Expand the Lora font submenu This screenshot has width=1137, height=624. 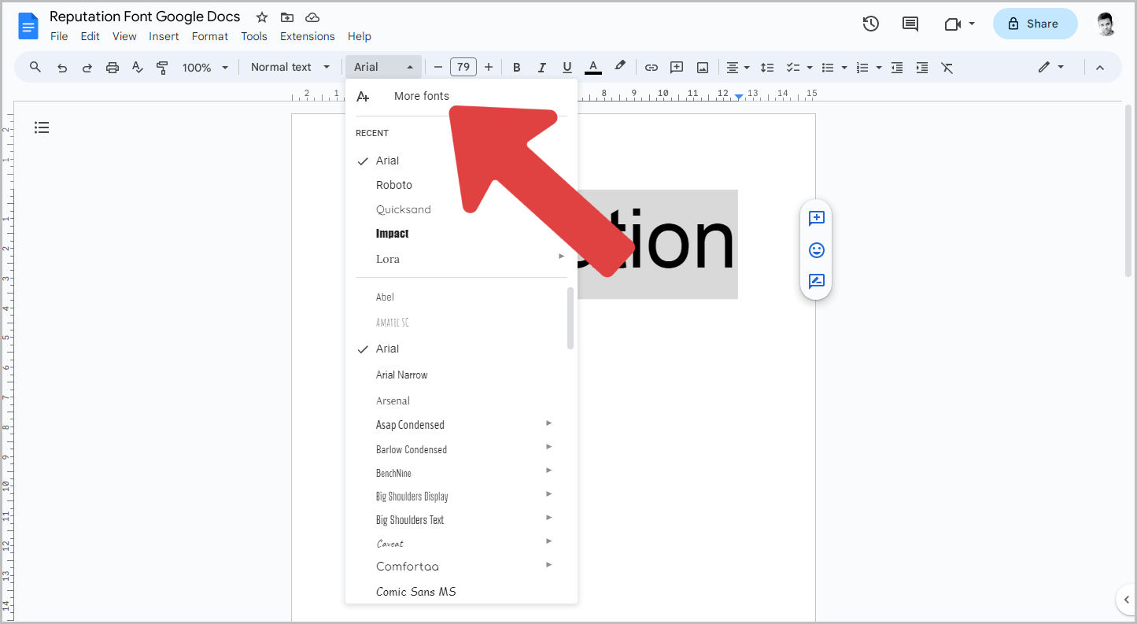(x=561, y=256)
